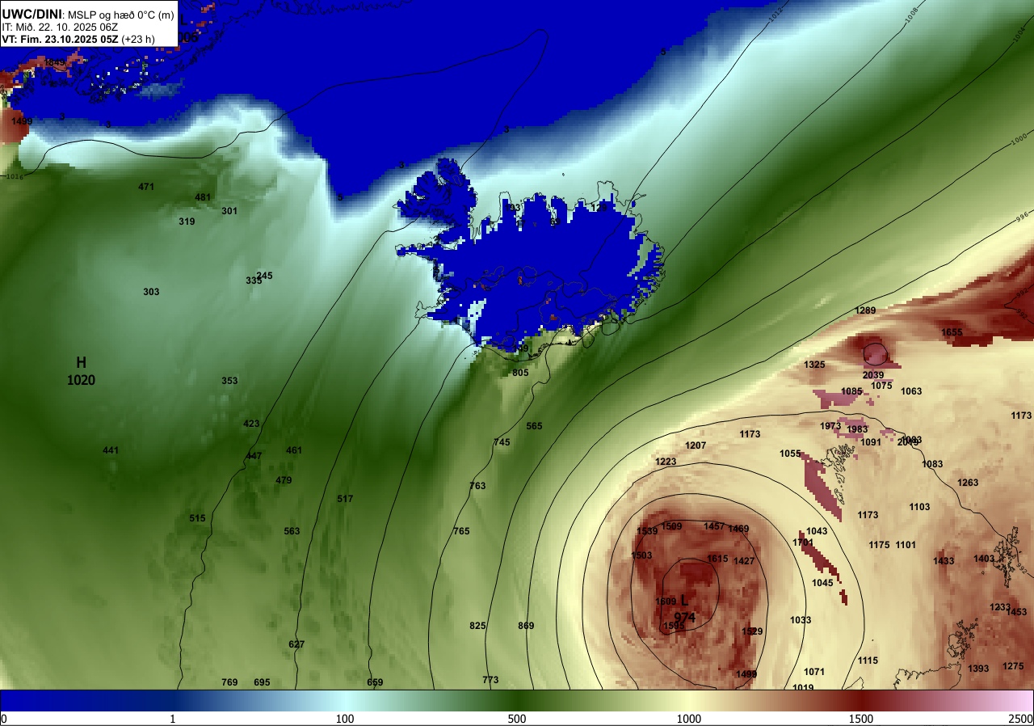
Task: Click the 1207 value on the map
Action: pyautogui.click(x=696, y=445)
